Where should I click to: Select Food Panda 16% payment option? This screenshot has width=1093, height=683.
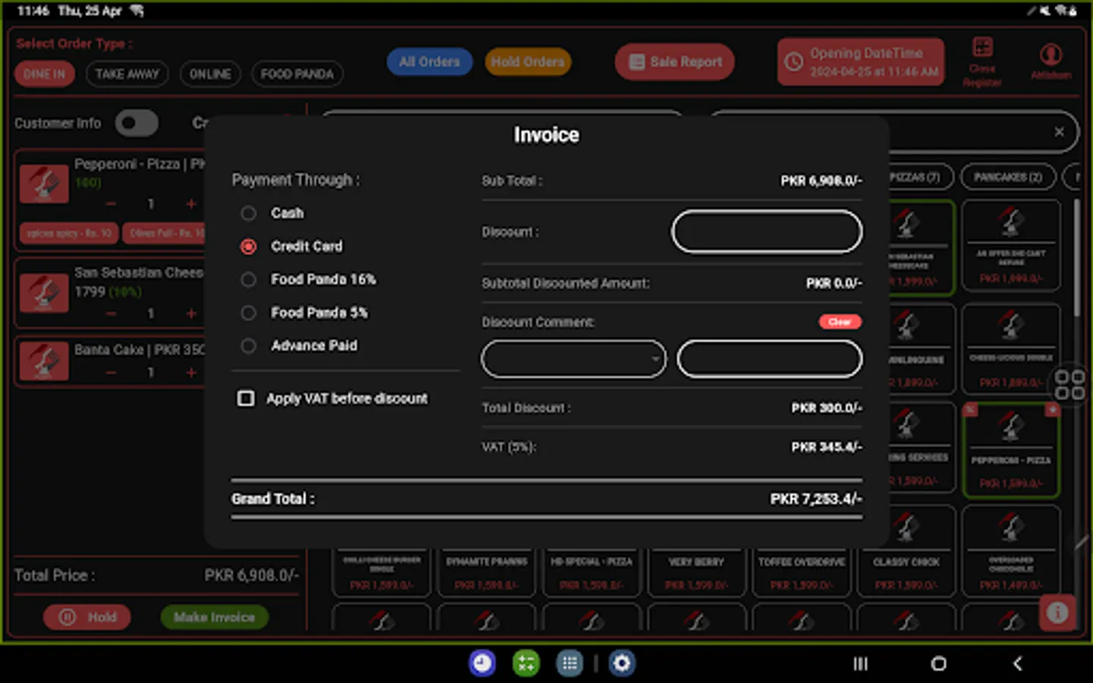tap(248, 279)
